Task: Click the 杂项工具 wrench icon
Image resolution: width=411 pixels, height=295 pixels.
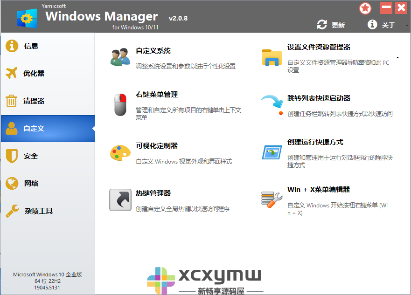Action: click(12, 211)
